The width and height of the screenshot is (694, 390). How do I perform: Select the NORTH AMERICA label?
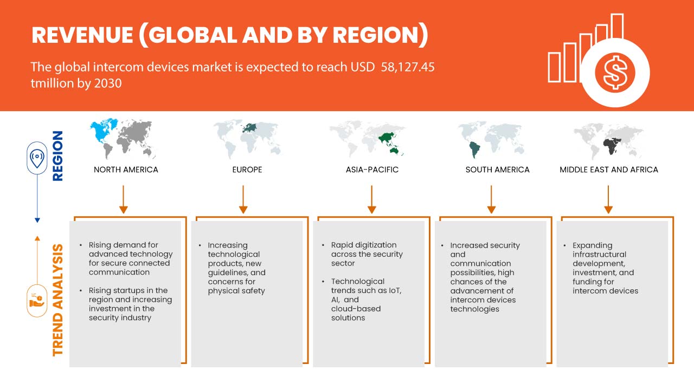coord(126,170)
